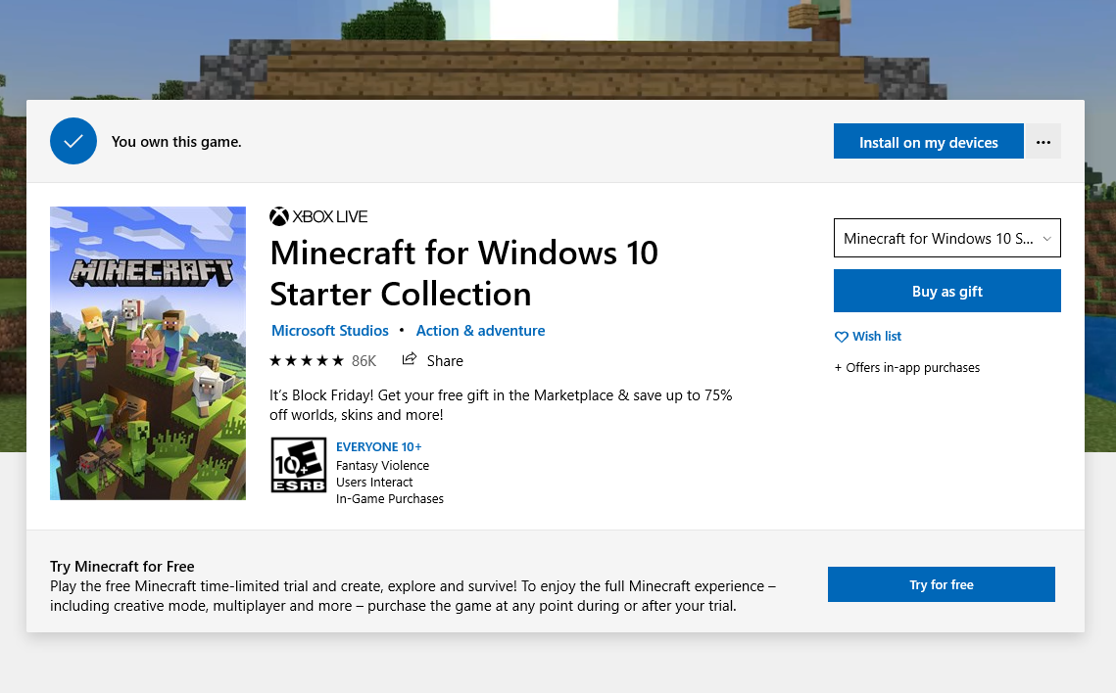Click Install on my devices button
Screen dimensions: 1116x693
coord(928,142)
